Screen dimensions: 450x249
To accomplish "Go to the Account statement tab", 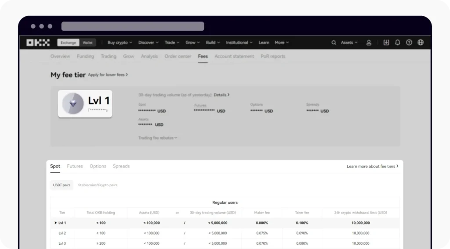I will [234, 56].
